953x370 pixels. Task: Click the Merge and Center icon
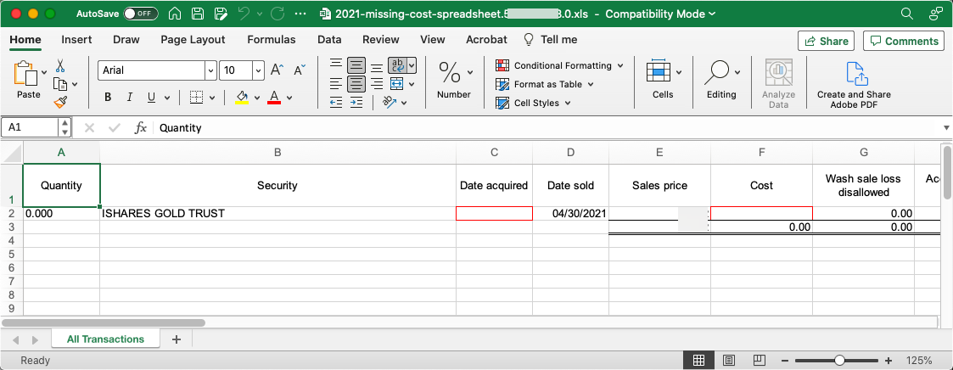click(397, 83)
